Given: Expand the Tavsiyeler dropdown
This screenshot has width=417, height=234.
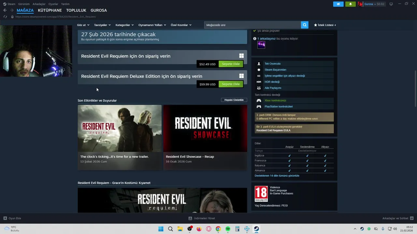Looking at the screenshot, I should point(102,25).
